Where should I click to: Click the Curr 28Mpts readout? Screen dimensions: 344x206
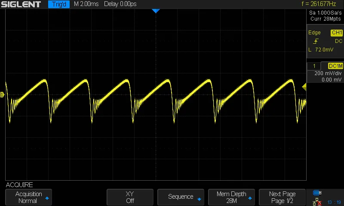pyautogui.click(x=326, y=19)
